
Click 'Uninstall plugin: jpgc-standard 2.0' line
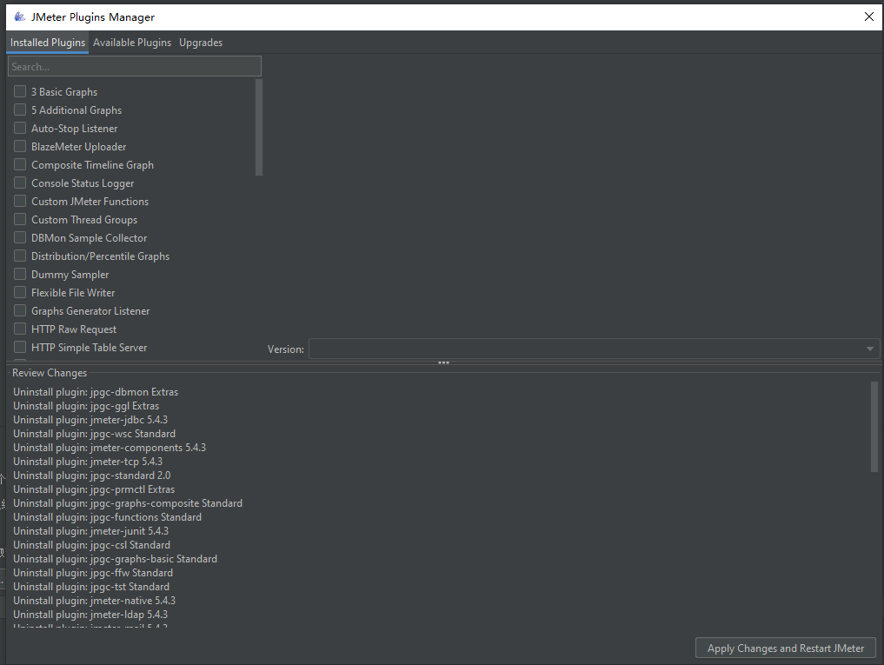92,475
